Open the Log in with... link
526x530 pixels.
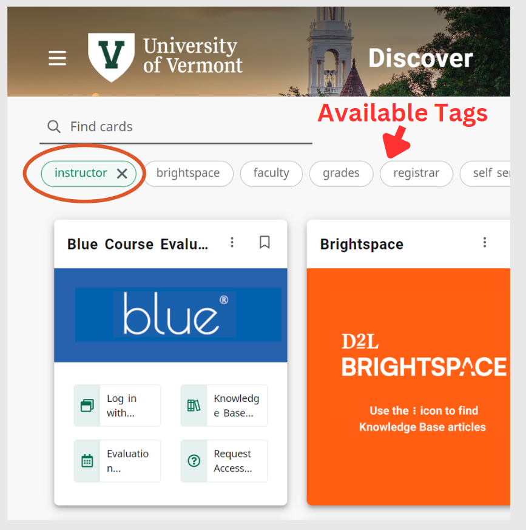(x=117, y=406)
